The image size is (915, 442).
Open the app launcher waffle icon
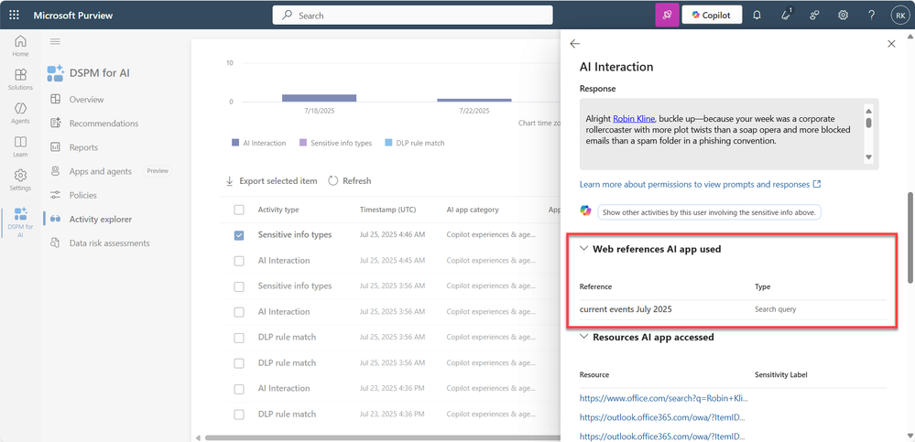click(x=14, y=16)
